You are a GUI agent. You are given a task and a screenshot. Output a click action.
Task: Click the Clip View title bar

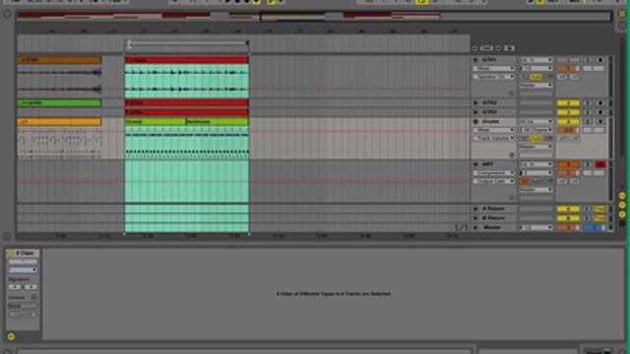point(23,253)
